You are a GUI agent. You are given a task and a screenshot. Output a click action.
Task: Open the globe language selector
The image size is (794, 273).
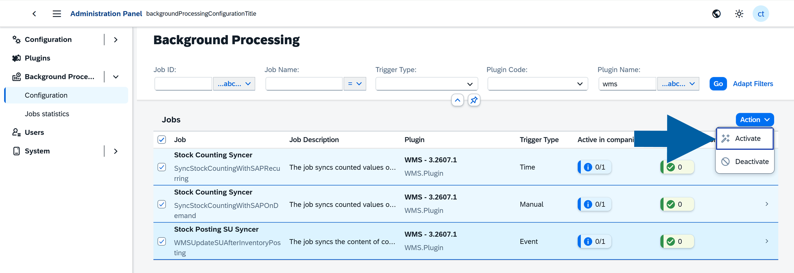(x=716, y=14)
